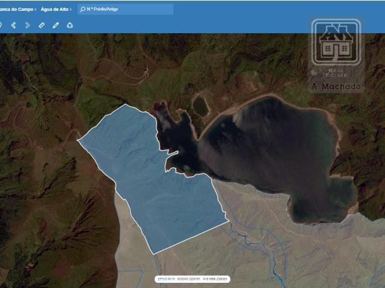The height and width of the screenshot is (288, 385).
Task: Open the Água de Alto breadcrumb
Action: (x=54, y=10)
